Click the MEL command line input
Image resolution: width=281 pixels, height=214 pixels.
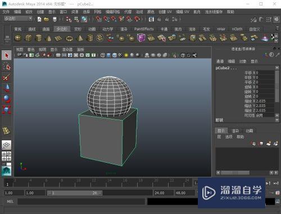[81, 202]
